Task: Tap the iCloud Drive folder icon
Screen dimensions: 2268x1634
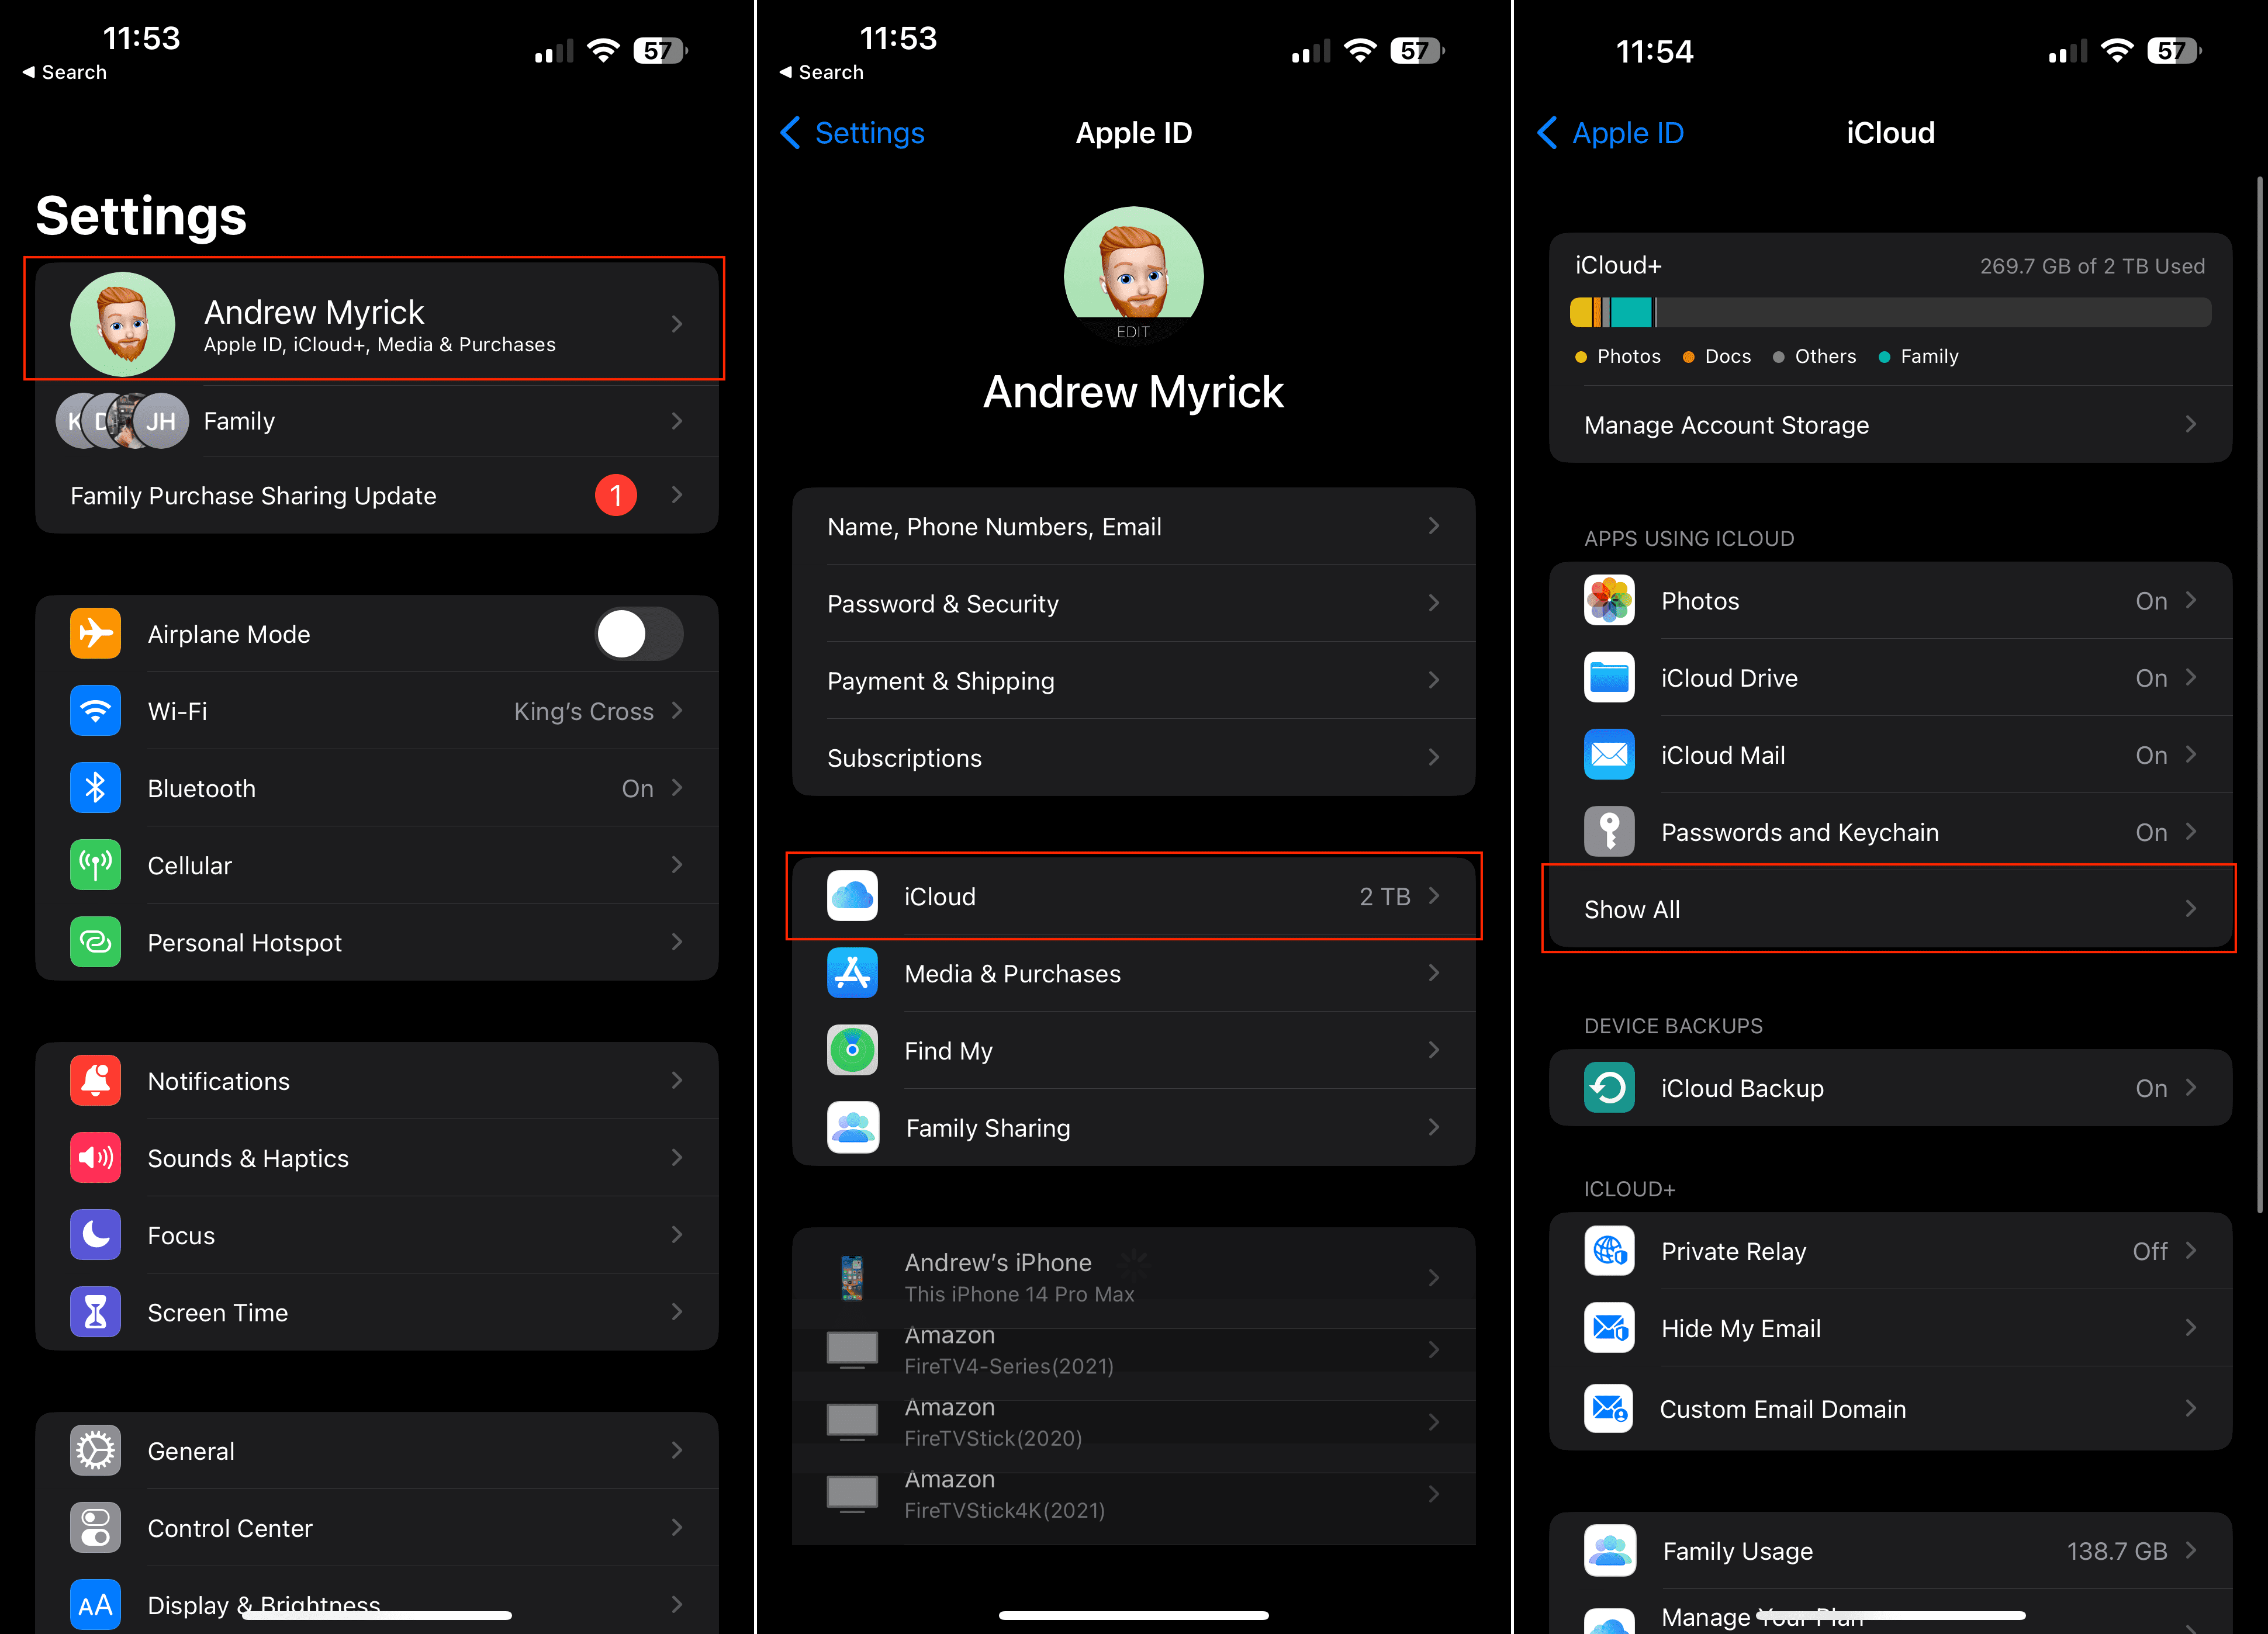Action: click(x=1609, y=678)
